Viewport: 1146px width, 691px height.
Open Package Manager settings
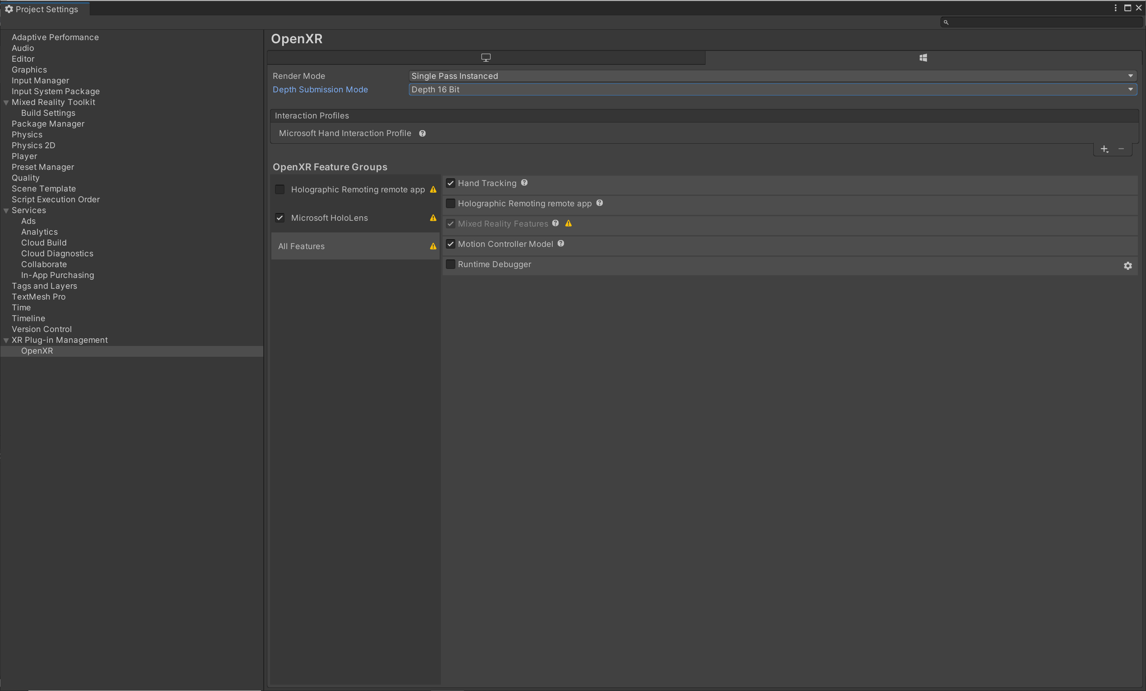[x=48, y=124]
